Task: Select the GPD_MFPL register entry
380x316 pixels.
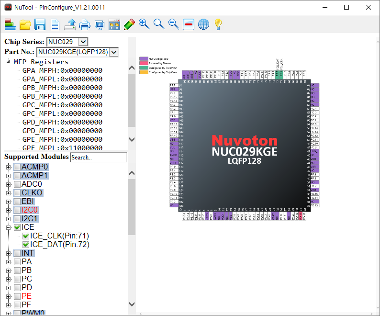Action: [x=62, y=131]
